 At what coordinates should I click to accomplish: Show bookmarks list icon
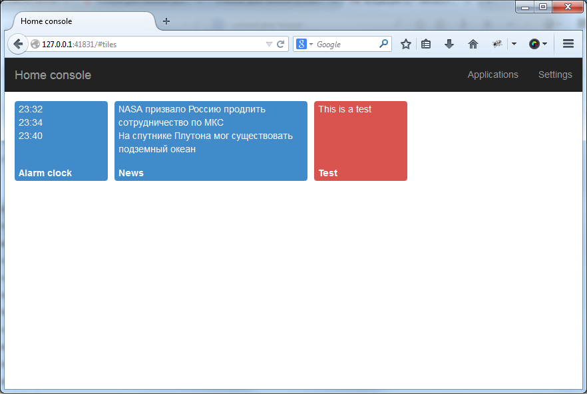[x=426, y=44]
